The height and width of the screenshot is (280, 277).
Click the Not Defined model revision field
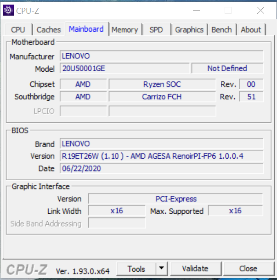tap(227, 69)
